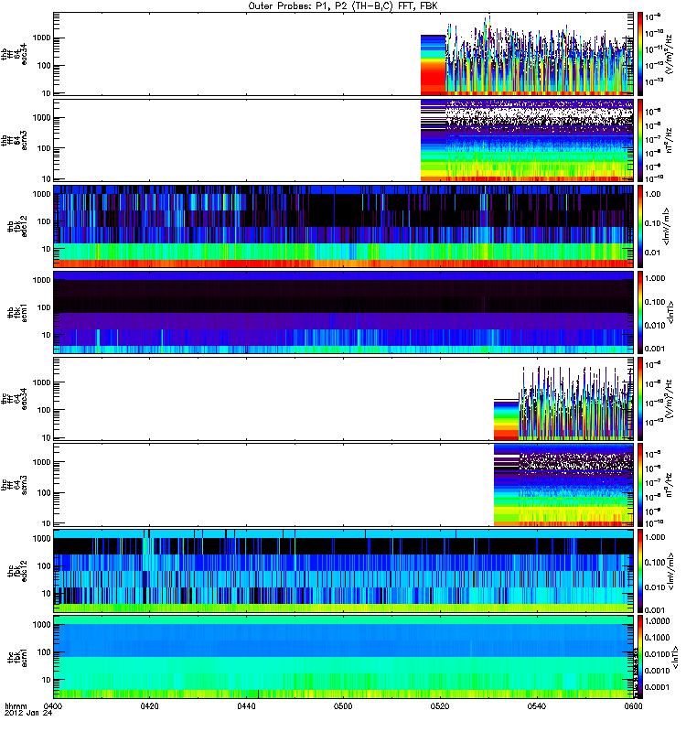The width and height of the screenshot is (686, 732).
Task: Click the color bar beside thb scm1 panel
Action: 639,312
